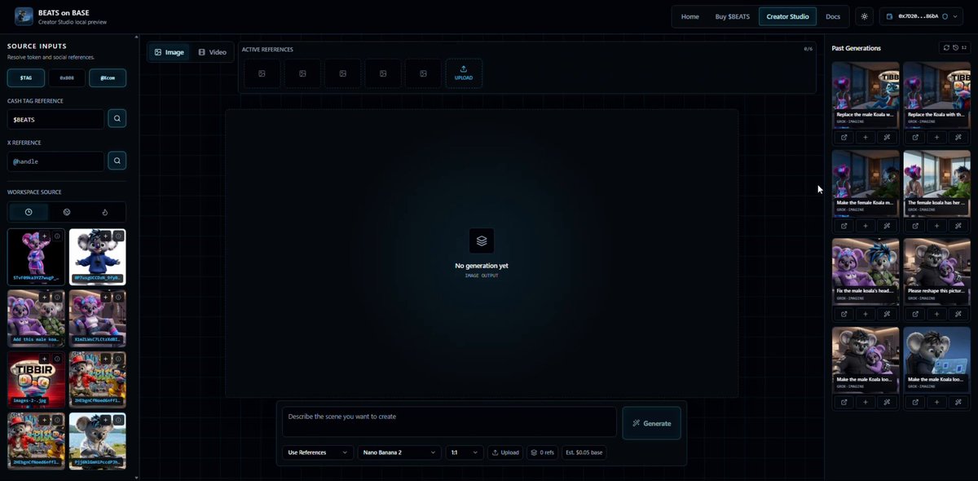This screenshot has width=978, height=481.
Task: Click the Generate button
Action: pos(651,423)
